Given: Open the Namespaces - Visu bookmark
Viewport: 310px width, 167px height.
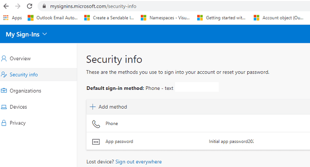Looking at the screenshot, I should pos(165,18).
